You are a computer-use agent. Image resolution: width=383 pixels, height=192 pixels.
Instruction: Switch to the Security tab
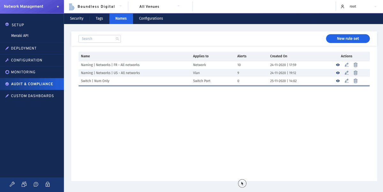coord(77,18)
